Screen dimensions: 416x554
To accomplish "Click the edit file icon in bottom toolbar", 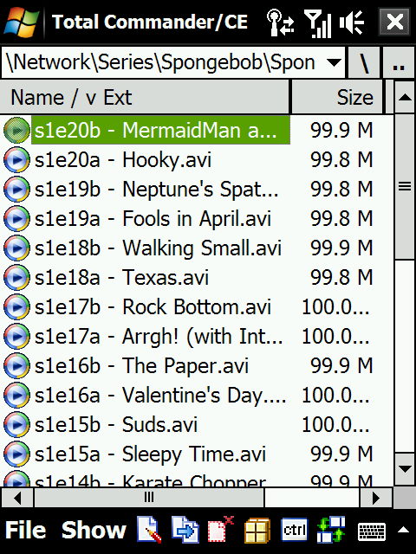I will click(x=149, y=530).
